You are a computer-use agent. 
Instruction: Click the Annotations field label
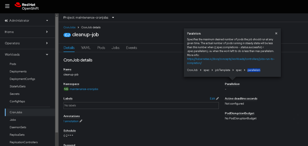point(72,116)
